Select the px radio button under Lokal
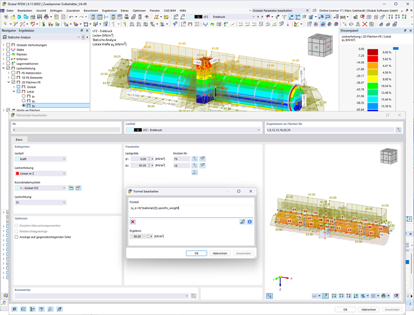The width and height of the screenshot is (414, 315). click(24, 96)
